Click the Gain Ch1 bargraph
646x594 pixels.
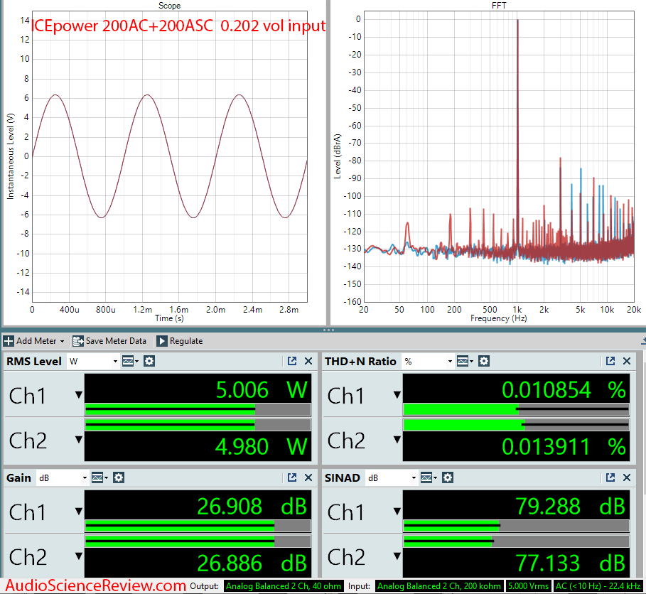pos(198,526)
